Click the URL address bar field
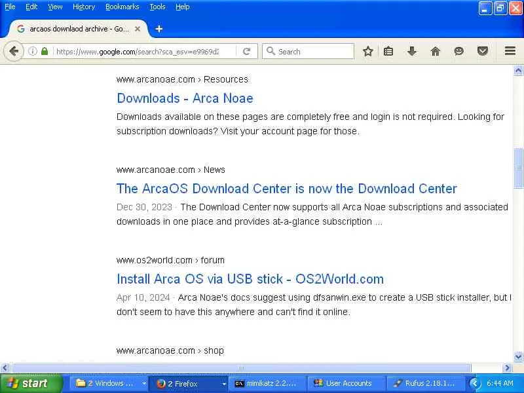The width and height of the screenshot is (524, 393). click(x=138, y=52)
